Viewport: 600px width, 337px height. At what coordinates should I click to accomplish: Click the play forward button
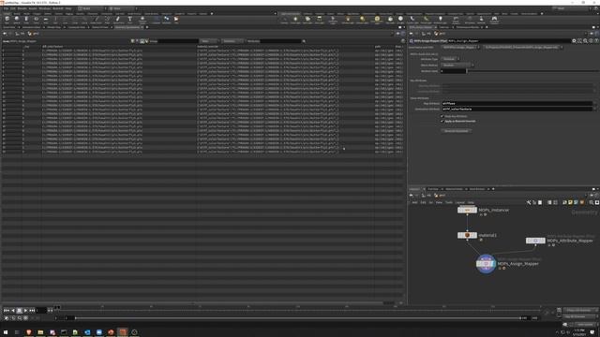tap(25, 311)
